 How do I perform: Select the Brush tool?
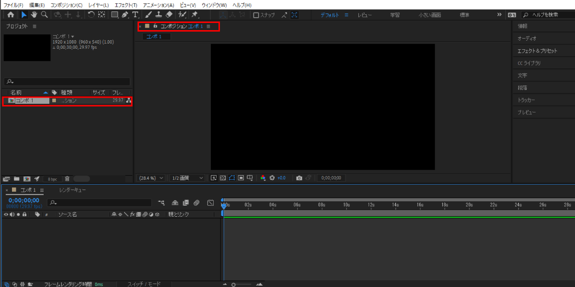pyautogui.click(x=149, y=15)
